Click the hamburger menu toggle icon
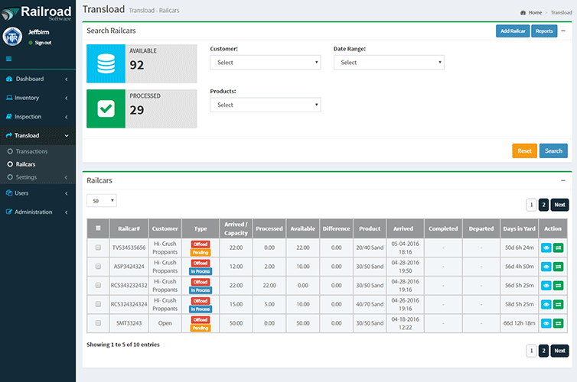The width and height of the screenshot is (577, 382). 8,59
